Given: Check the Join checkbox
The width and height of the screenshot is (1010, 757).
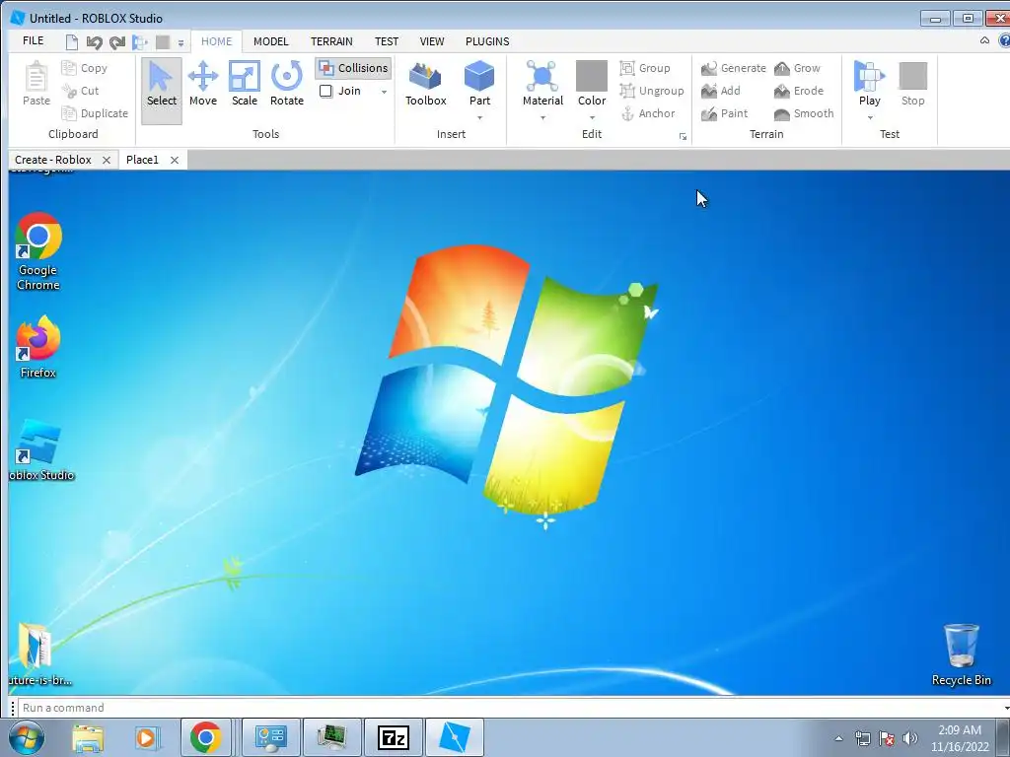Looking at the screenshot, I should coord(325,91).
